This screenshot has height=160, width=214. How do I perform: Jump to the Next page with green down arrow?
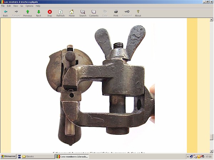click(x=39, y=13)
